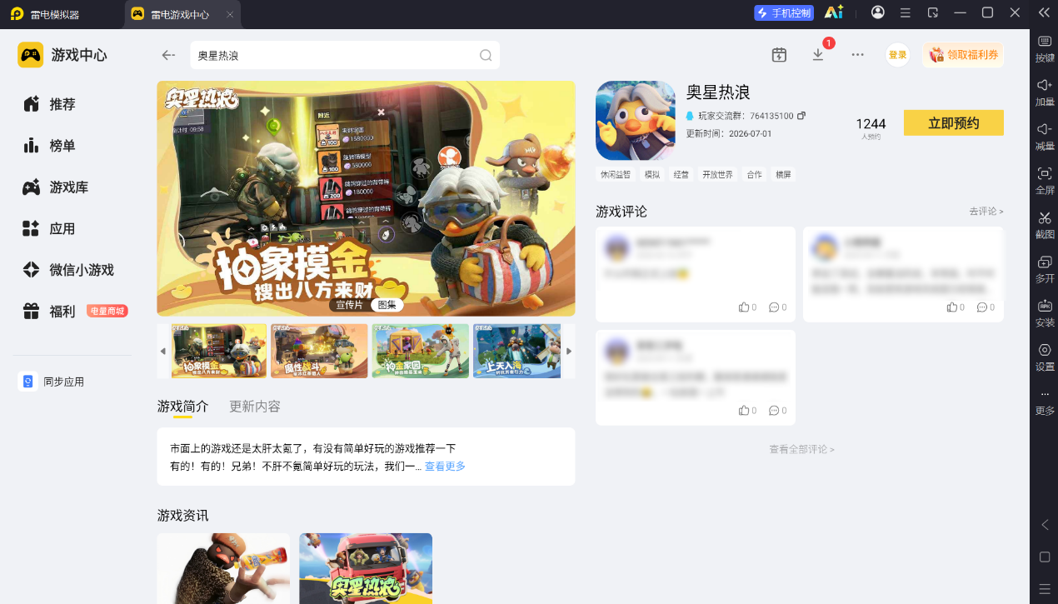
Task: Click the Android back triangle button
Action: click(1045, 525)
